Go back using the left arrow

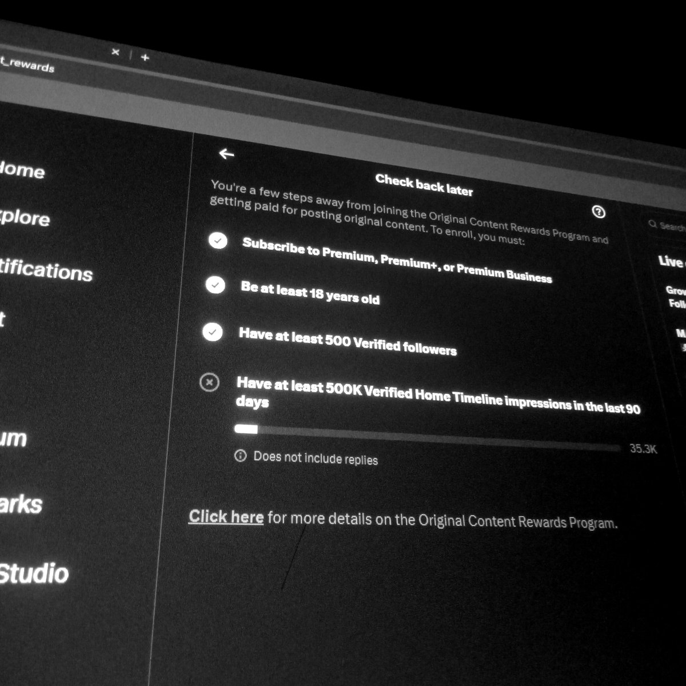pos(226,153)
